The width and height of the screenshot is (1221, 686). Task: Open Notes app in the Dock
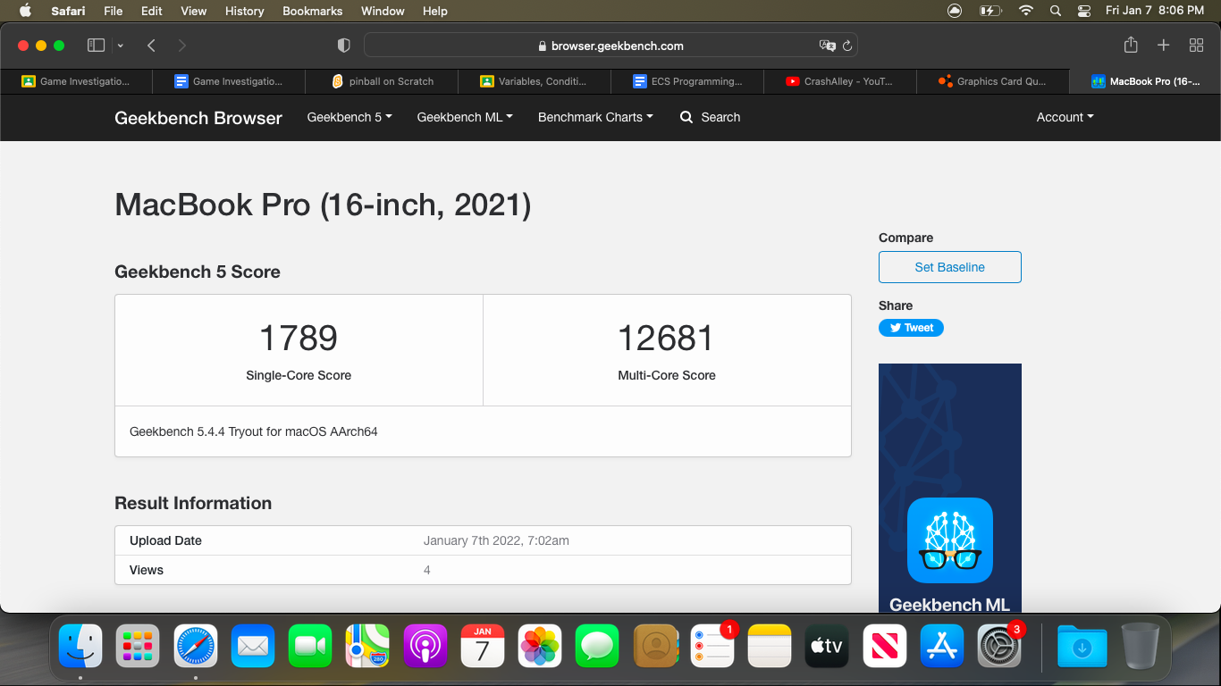point(770,646)
